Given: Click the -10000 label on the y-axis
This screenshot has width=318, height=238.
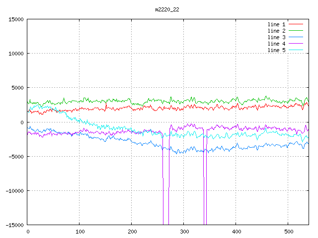Looking at the screenshot, I should tap(14, 190).
